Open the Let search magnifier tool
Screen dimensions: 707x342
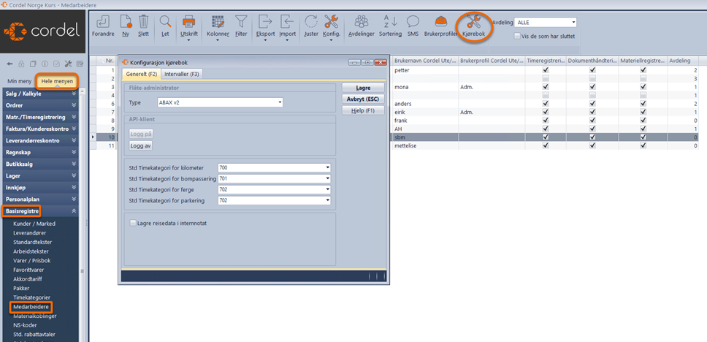[165, 22]
